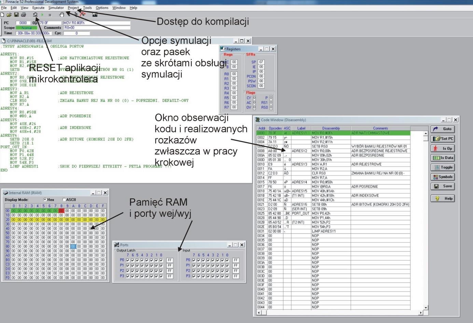Click the SP register field showing 07
This screenshot has height=323, width=473.
(261, 62)
